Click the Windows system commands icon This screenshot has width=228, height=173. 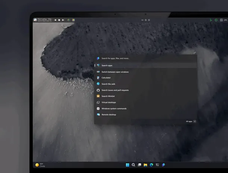coord(98,109)
